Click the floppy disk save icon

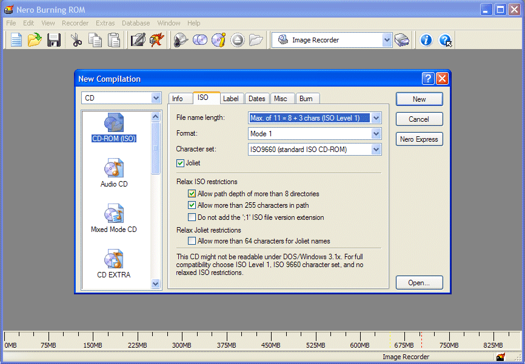click(x=53, y=40)
